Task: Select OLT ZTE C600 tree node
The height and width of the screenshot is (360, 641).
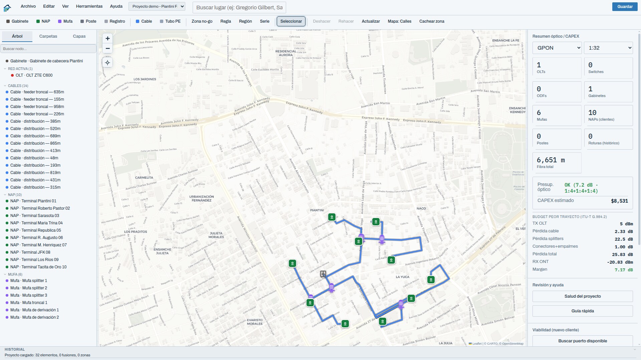Action: point(34,75)
